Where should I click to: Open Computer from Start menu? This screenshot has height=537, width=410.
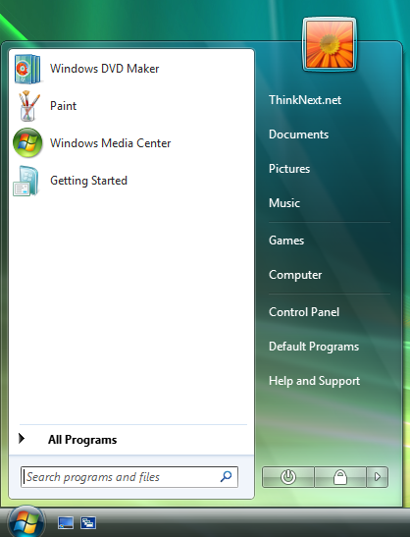(x=295, y=275)
